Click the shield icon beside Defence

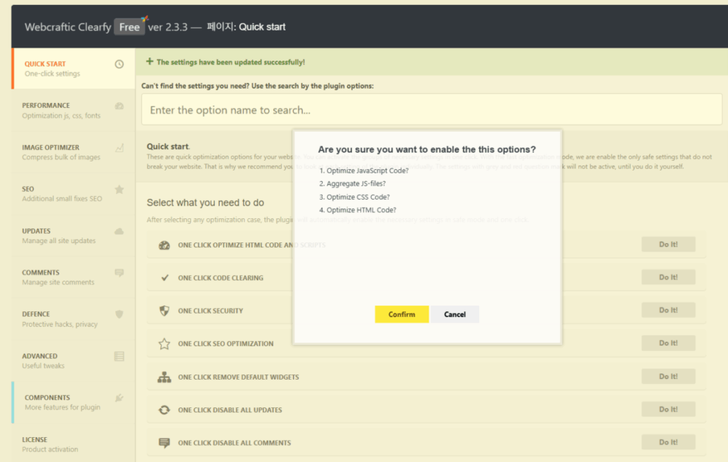pos(119,314)
